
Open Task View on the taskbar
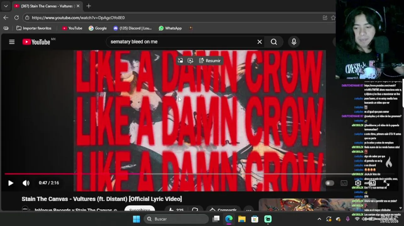click(x=216, y=219)
